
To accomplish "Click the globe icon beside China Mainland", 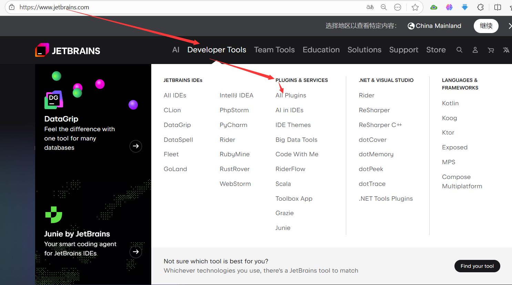I will (x=411, y=26).
